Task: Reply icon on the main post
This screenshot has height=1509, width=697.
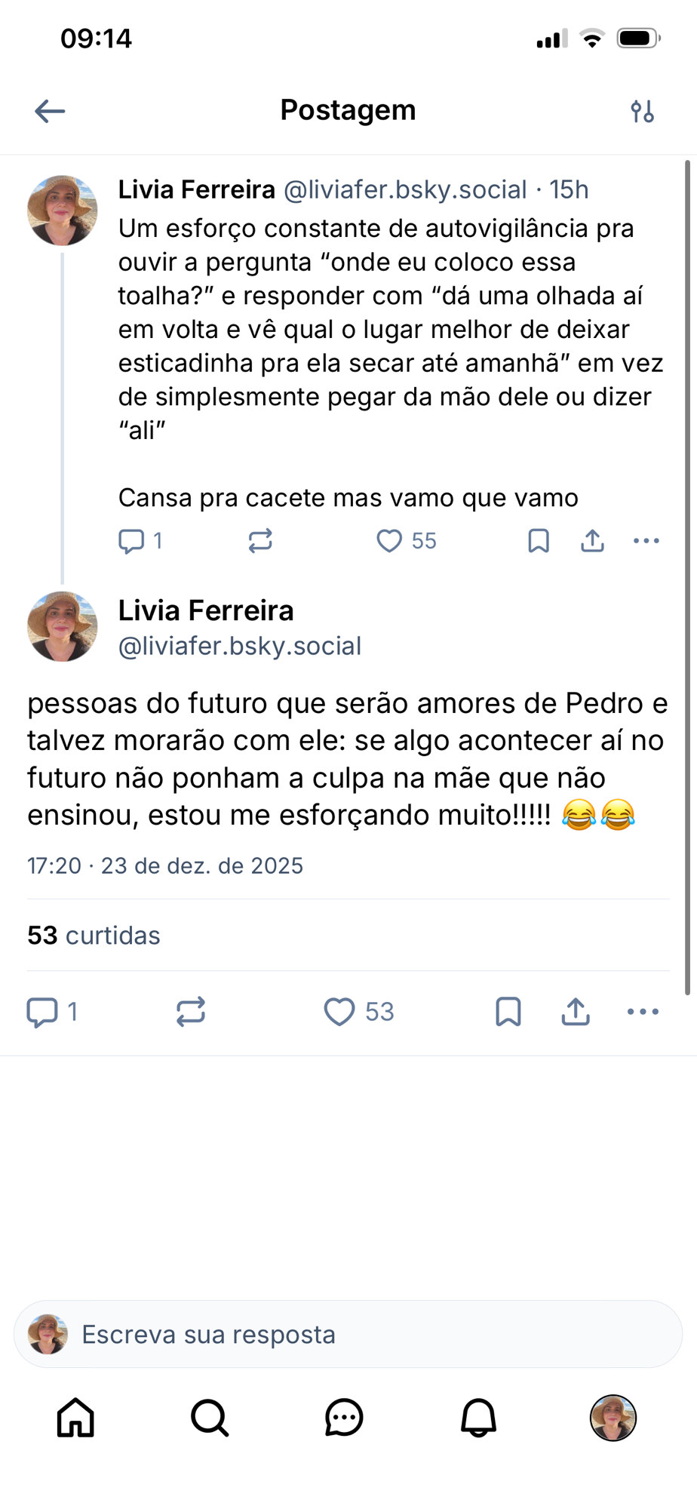Action: 42,1012
